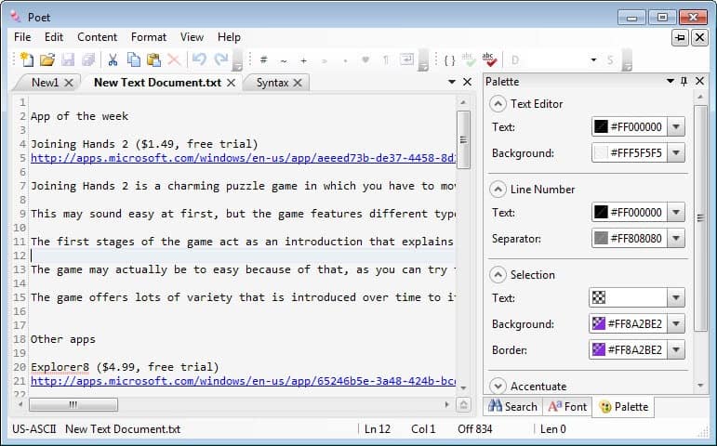
Task: Undo with the curved left arrow icon
Action: [x=199, y=59]
